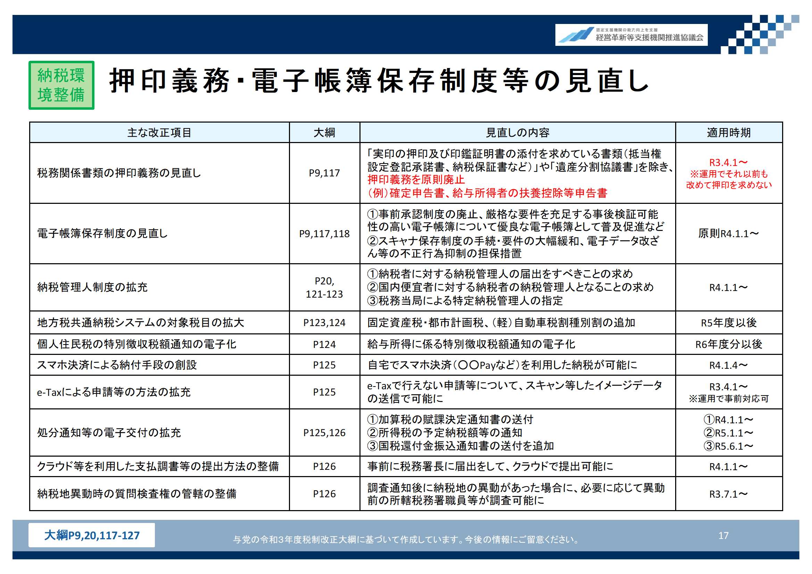The width and height of the screenshot is (812, 574).
Task: Click the 経営革新等支援機関推進協議会 logo
Action: pos(631,35)
